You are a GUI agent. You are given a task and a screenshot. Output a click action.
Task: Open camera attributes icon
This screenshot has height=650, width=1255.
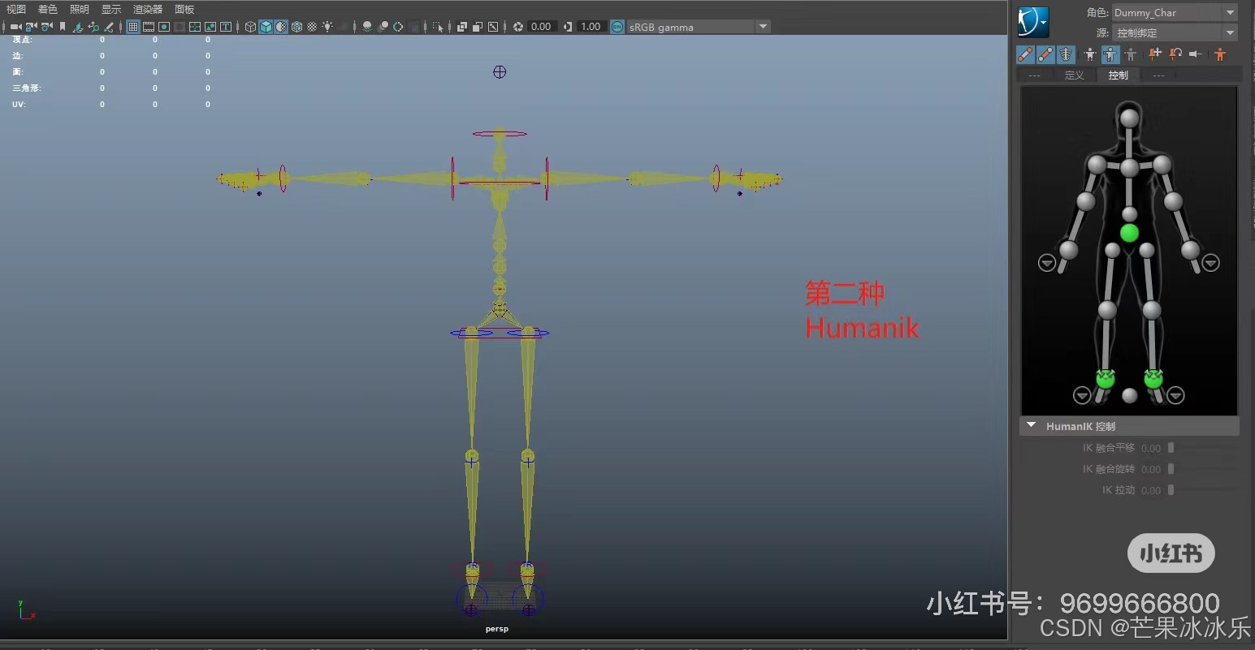tap(46, 27)
